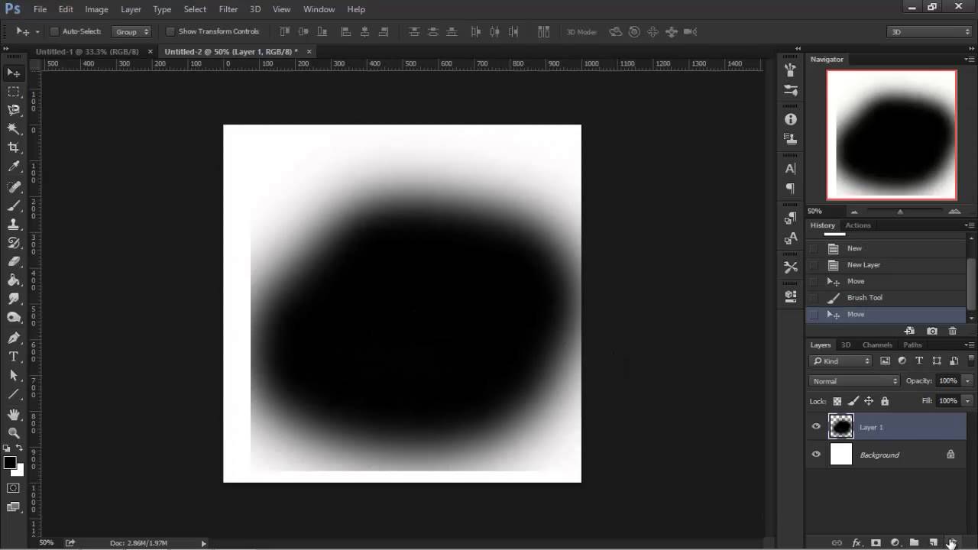Switch to the Paths tab
978x550 pixels.
coord(912,345)
